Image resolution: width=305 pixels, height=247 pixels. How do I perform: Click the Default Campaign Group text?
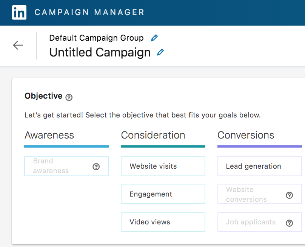click(96, 38)
